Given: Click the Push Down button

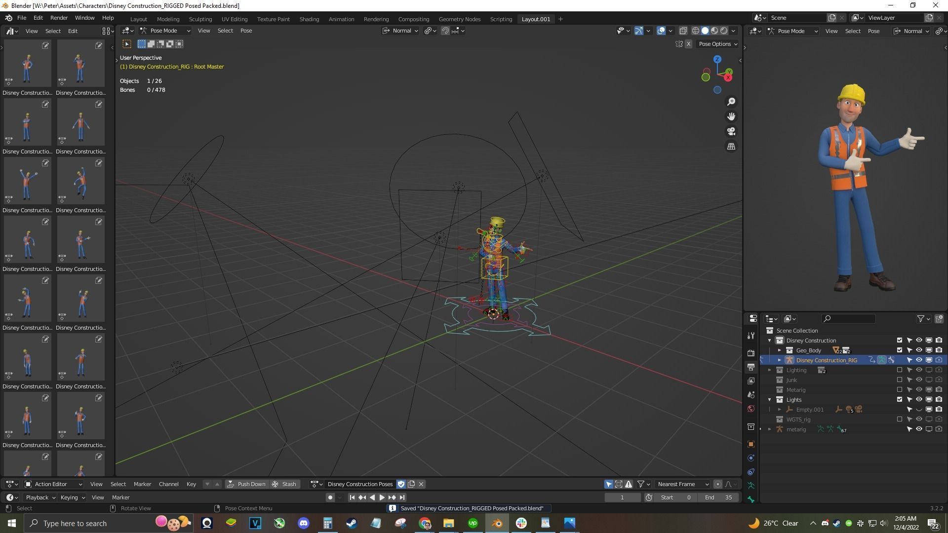Looking at the screenshot, I should [x=246, y=484].
